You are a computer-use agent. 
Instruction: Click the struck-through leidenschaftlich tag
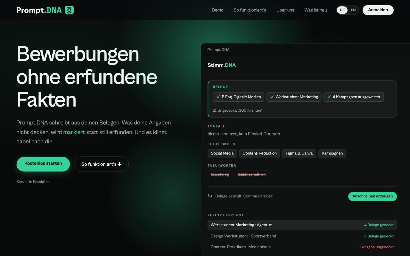[x=252, y=175]
